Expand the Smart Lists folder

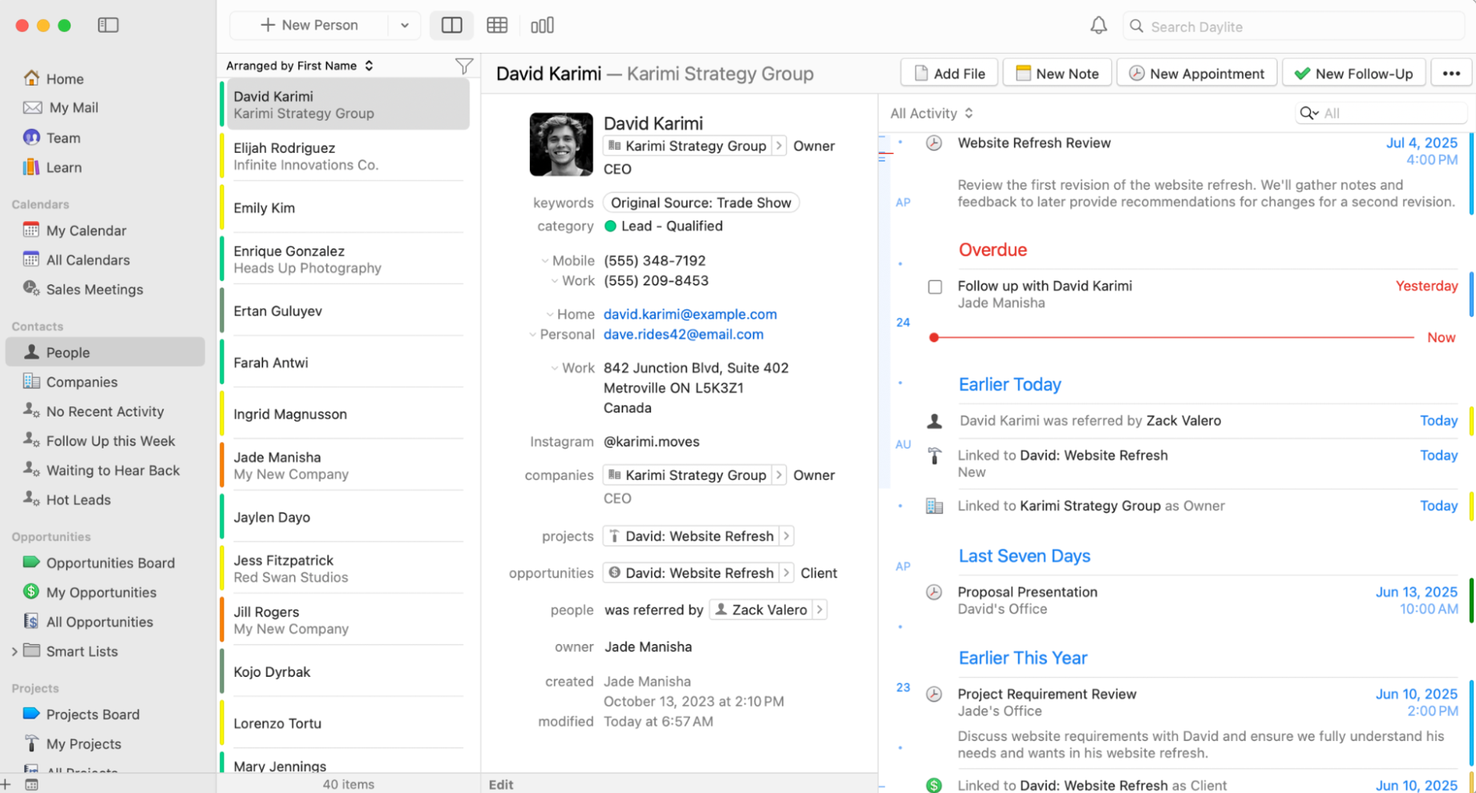pyautogui.click(x=14, y=652)
